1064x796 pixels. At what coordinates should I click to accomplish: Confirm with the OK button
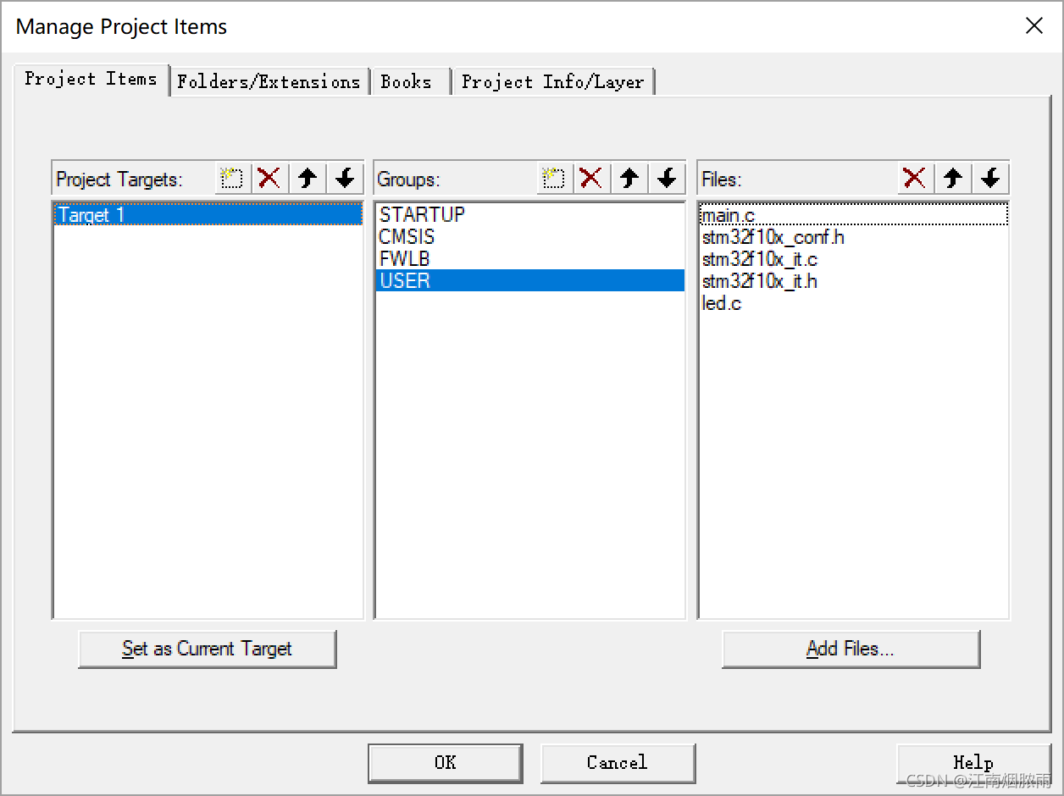[446, 763]
